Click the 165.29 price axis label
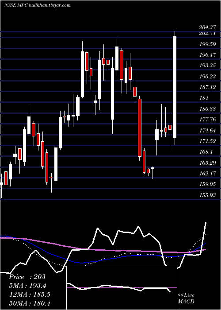This screenshot has width=221, height=310. 207,163
